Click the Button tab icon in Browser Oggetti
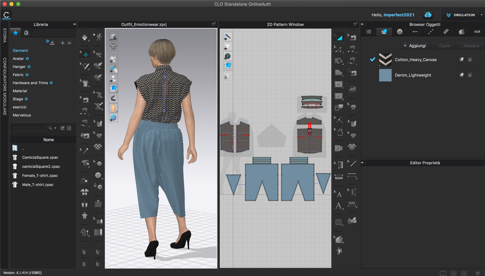The width and height of the screenshot is (485, 276). coord(400,31)
